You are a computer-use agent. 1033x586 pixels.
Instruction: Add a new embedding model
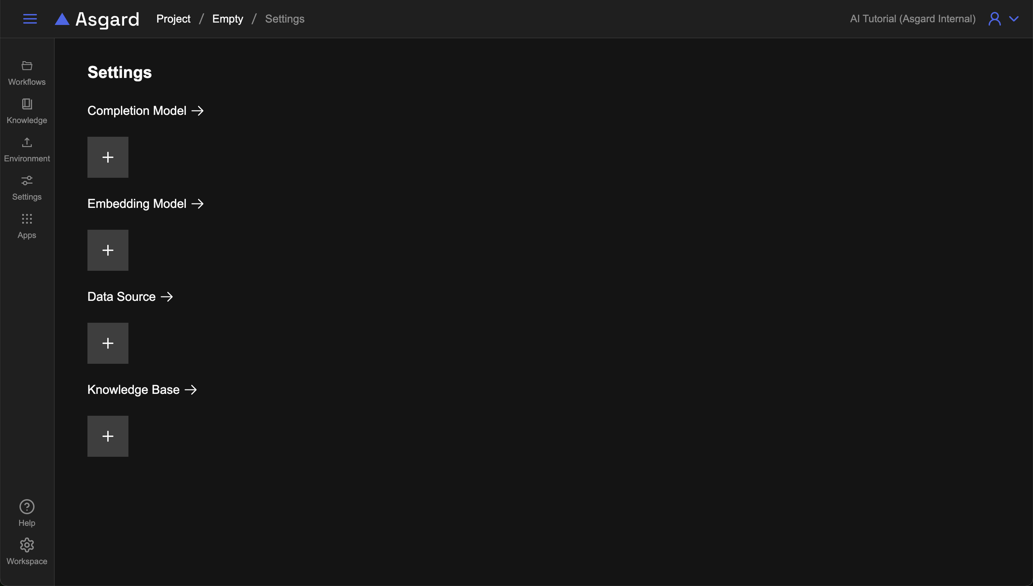(108, 250)
